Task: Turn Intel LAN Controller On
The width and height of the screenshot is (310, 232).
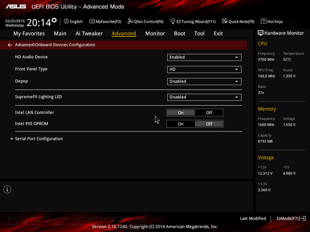Action: [181, 113]
